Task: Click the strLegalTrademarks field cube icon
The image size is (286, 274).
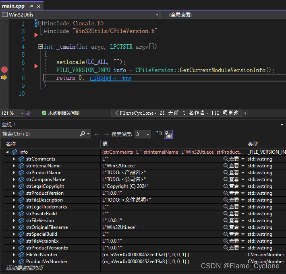Action: pos(21,207)
